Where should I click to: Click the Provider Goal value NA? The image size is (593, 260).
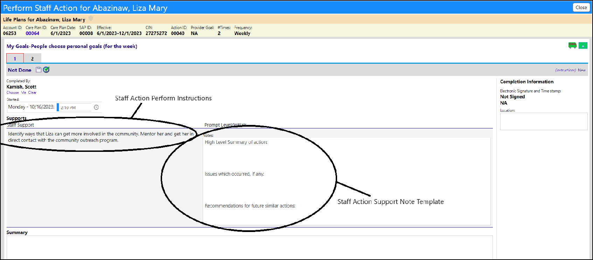[x=194, y=33]
